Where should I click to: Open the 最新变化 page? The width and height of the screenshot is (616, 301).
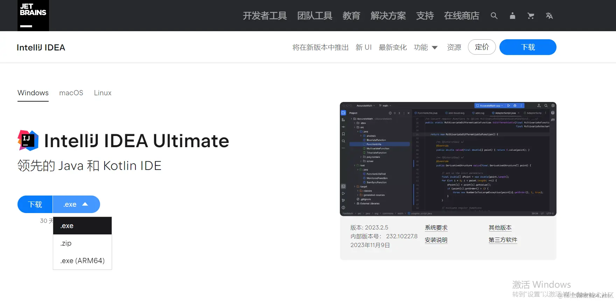393,47
